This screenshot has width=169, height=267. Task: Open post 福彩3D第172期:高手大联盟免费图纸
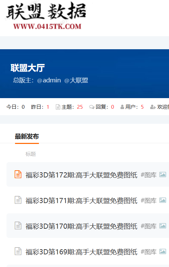pos(82,175)
